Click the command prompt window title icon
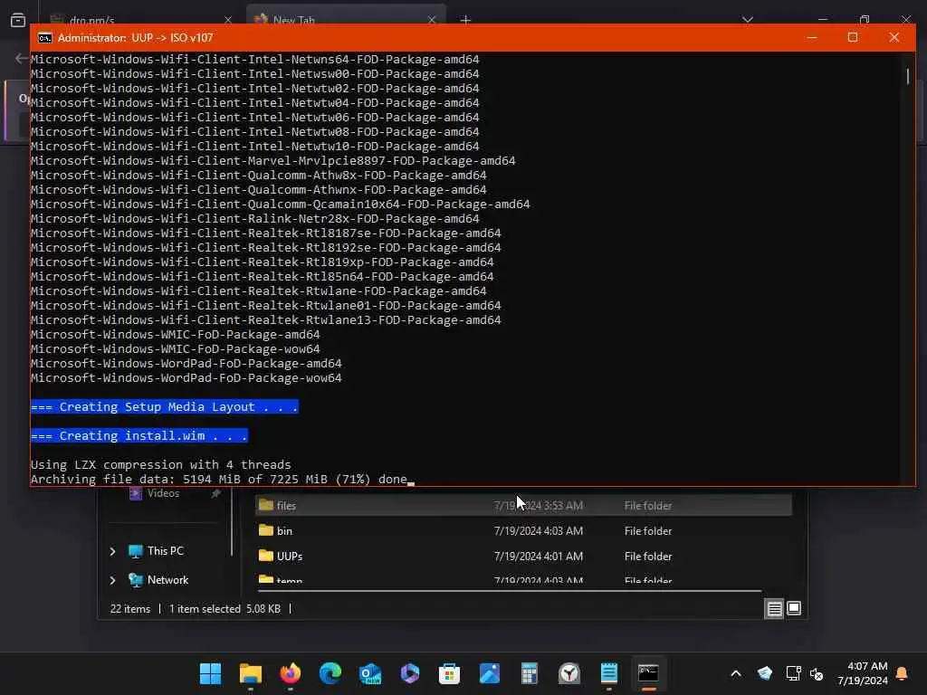927x695 pixels. click(45, 38)
